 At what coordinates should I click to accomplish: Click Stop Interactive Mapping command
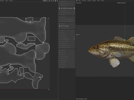point(67,21)
